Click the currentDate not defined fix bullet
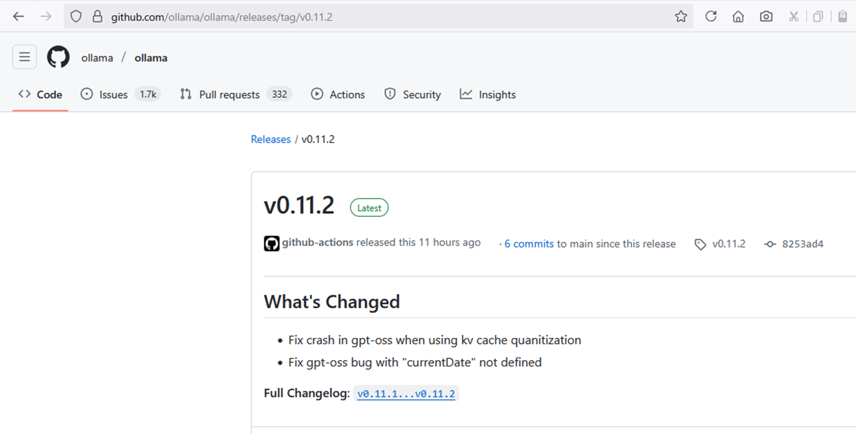This screenshot has width=856, height=434. [x=415, y=362]
